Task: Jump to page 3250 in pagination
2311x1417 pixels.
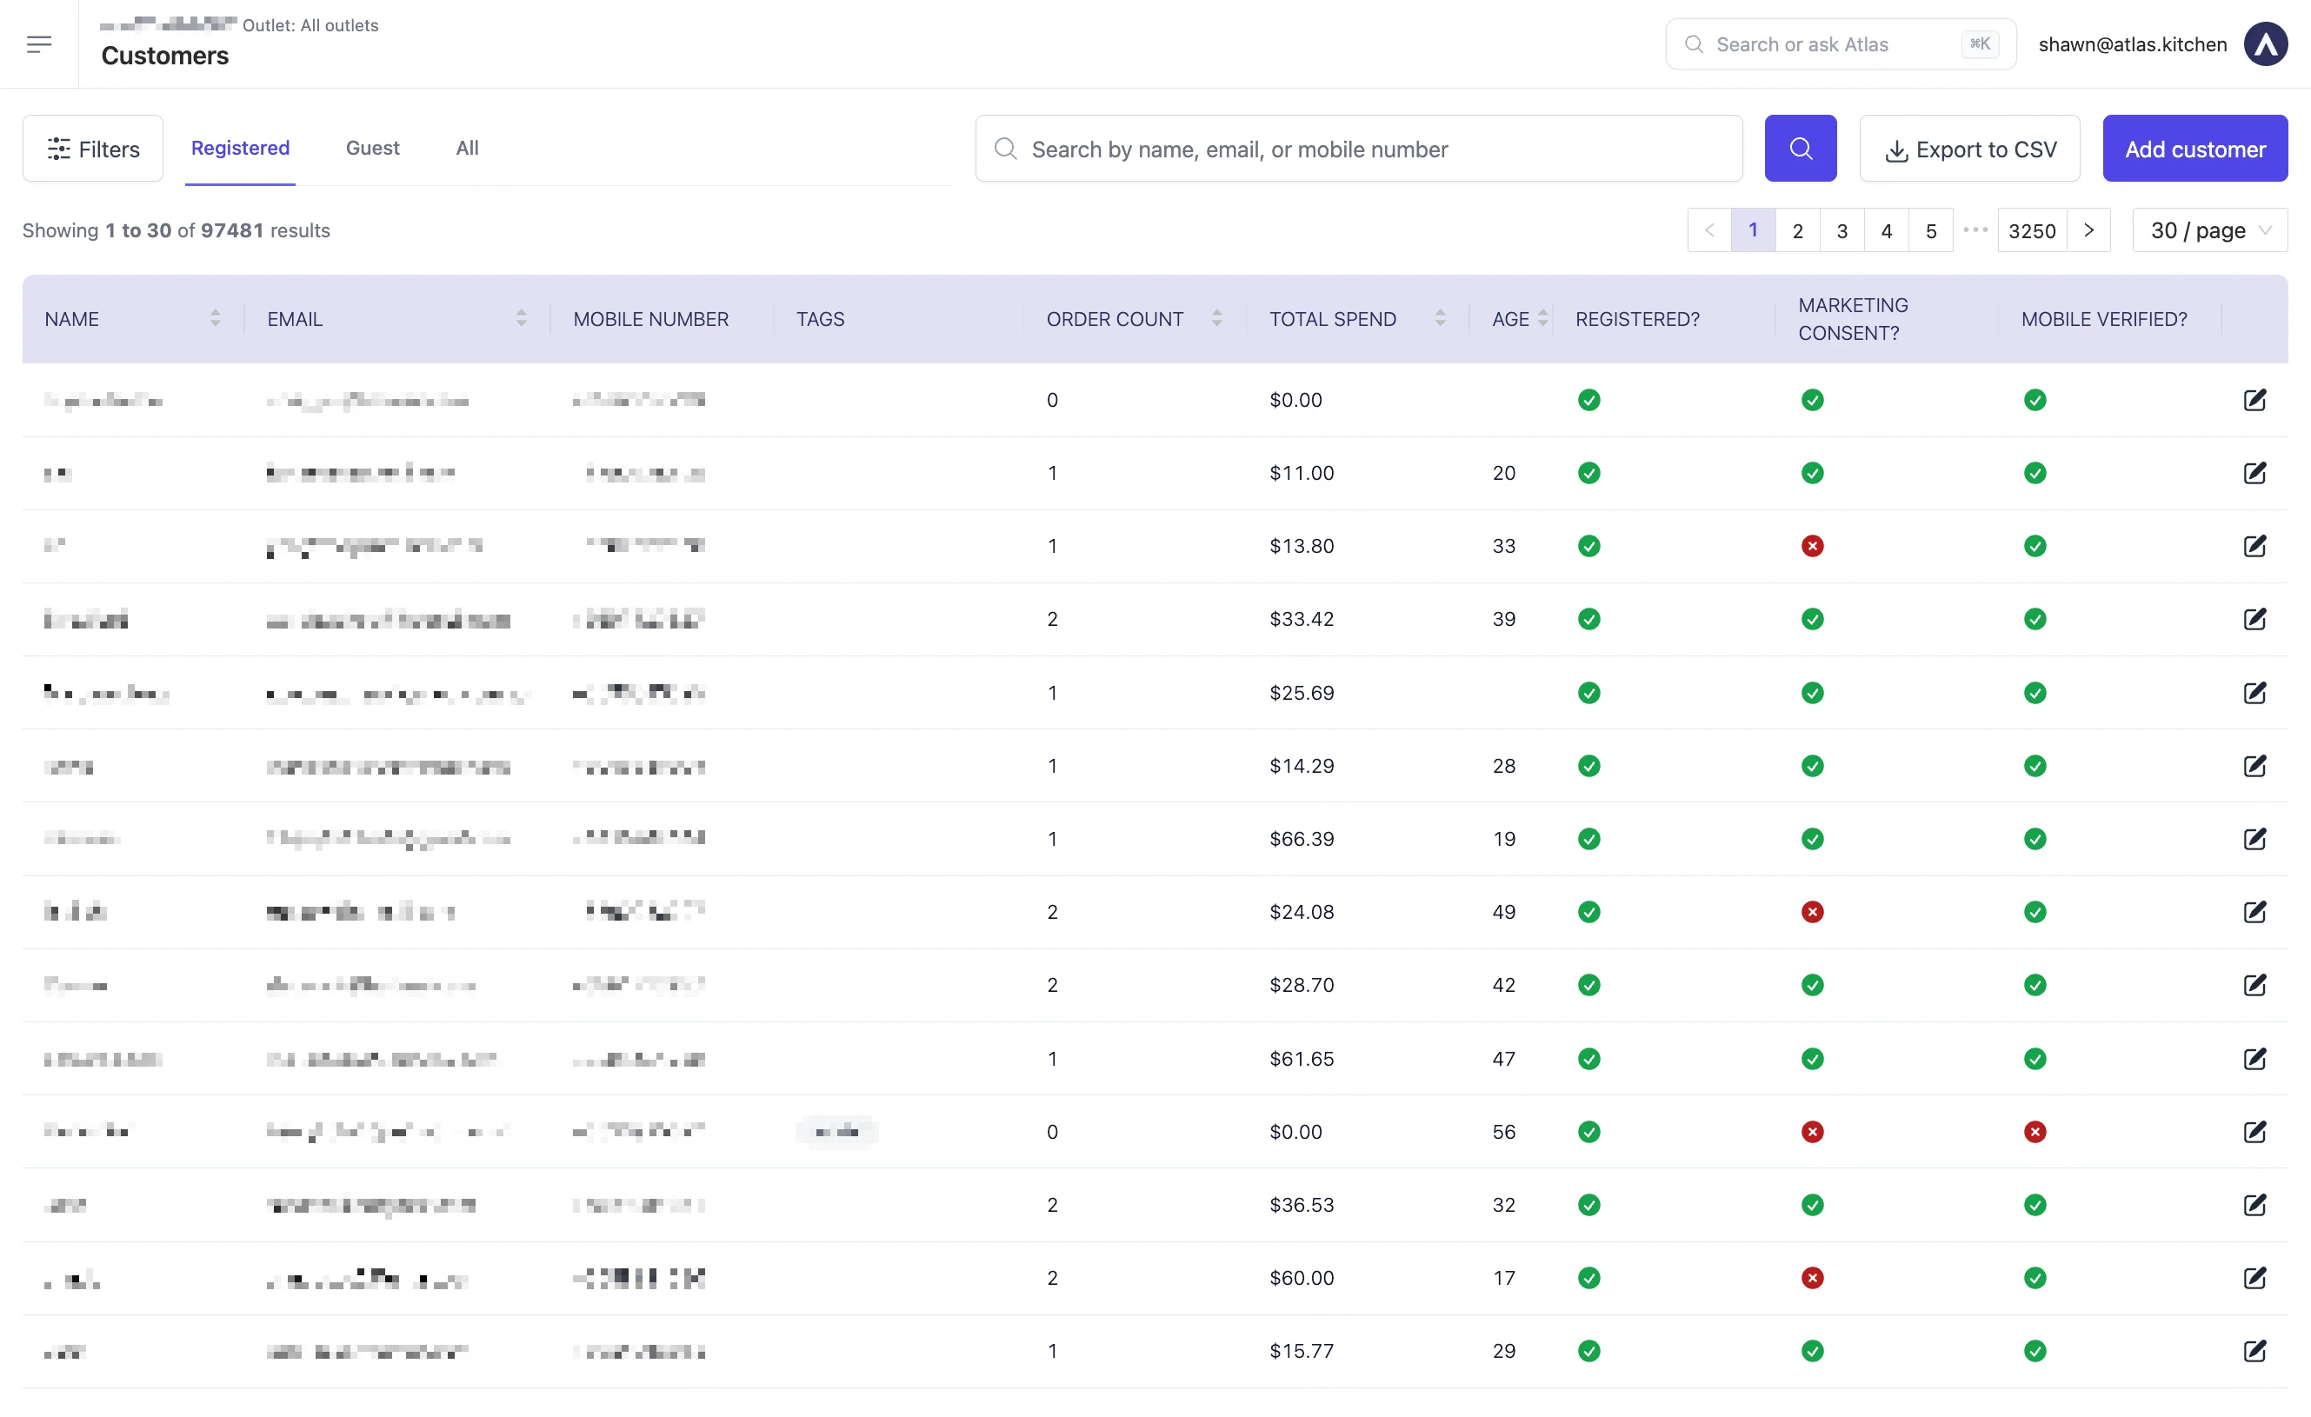Action: pos(2032,230)
